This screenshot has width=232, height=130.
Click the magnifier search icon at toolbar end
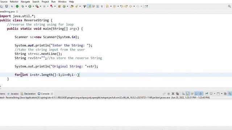pyautogui.click(x=229, y=6)
